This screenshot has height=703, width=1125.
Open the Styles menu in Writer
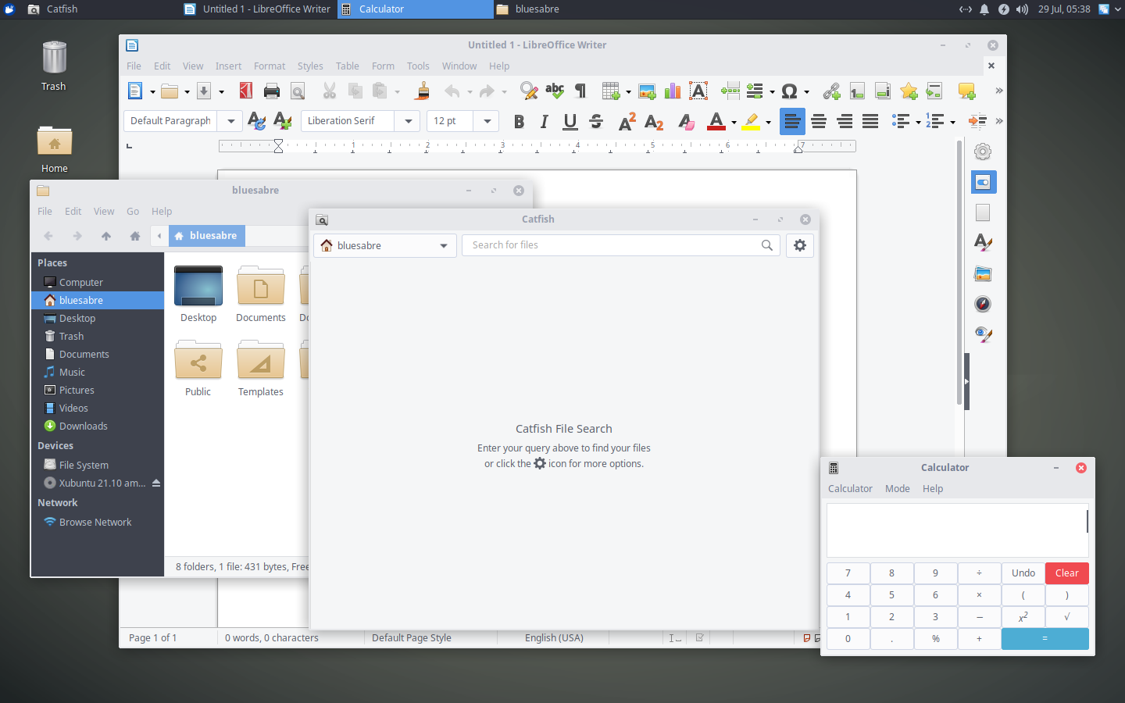pos(310,66)
